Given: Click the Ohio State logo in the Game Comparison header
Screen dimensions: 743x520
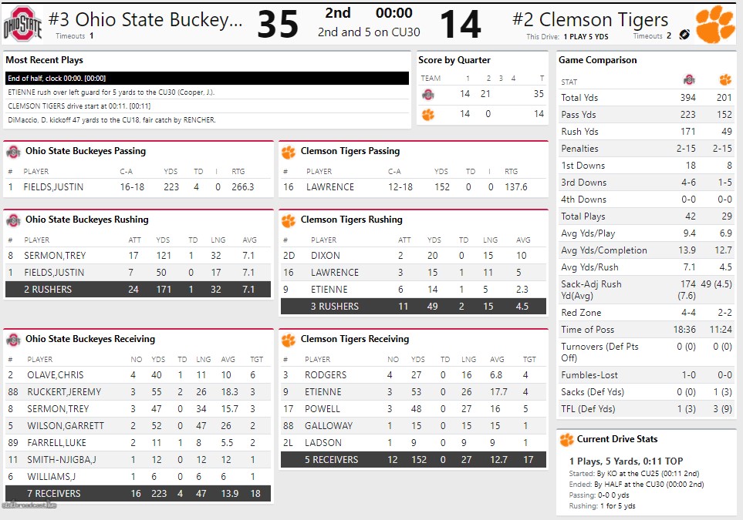Looking at the screenshot, I should pyautogui.click(x=689, y=80).
